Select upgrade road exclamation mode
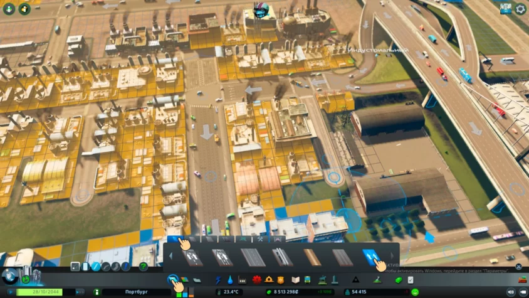The image size is (529, 298). [125, 267]
